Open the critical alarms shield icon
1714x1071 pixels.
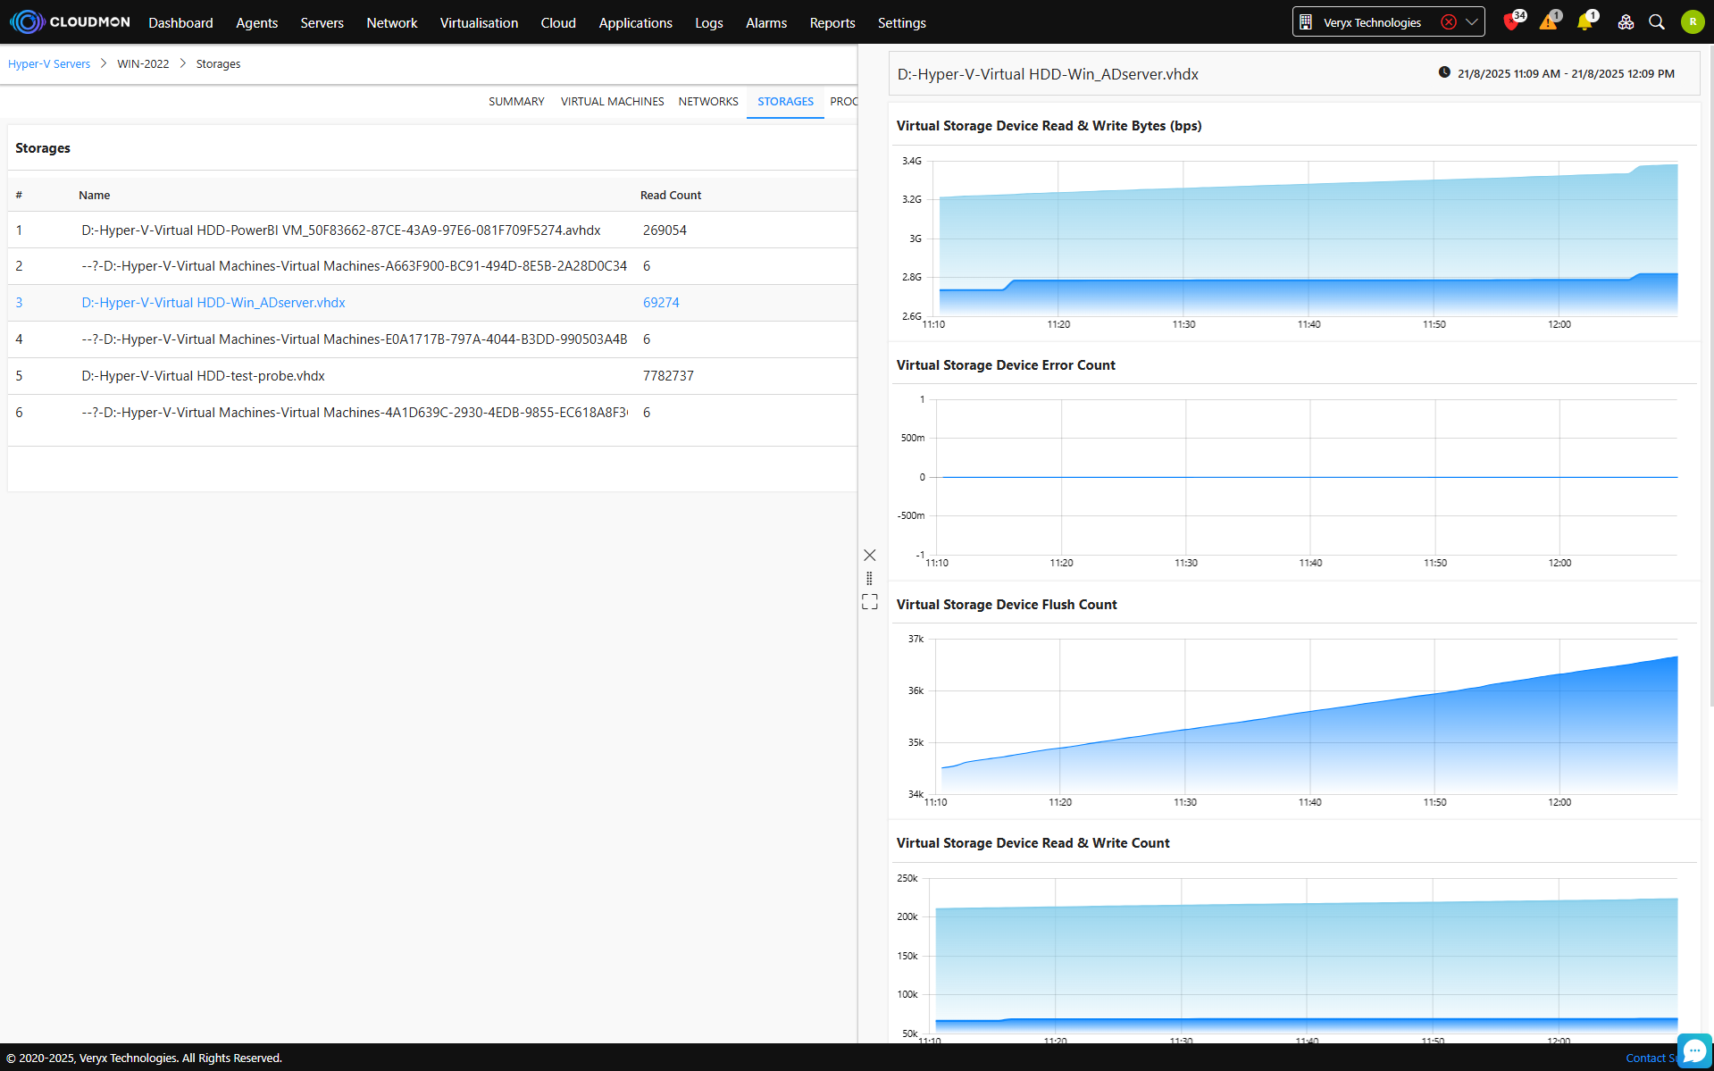(x=1511, y=22)
